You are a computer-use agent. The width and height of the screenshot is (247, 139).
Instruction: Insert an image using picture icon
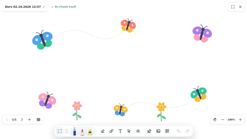(x=158, y=131)
